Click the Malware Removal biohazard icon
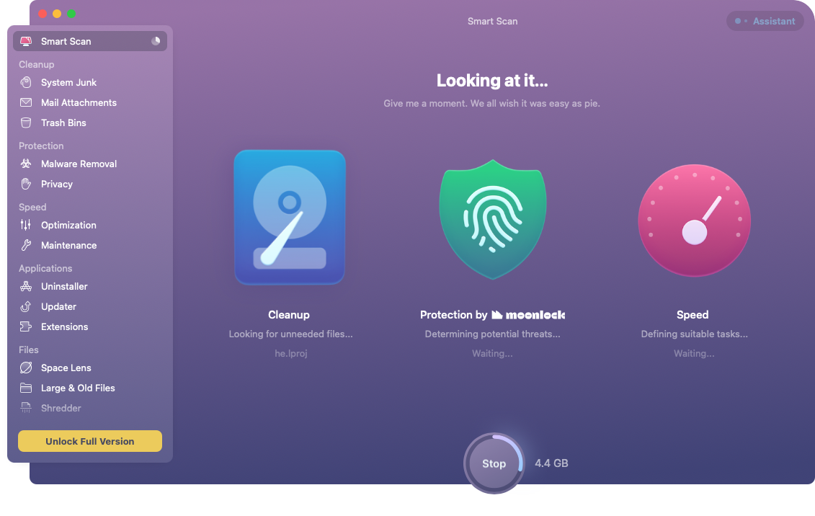 click(26, 164)
